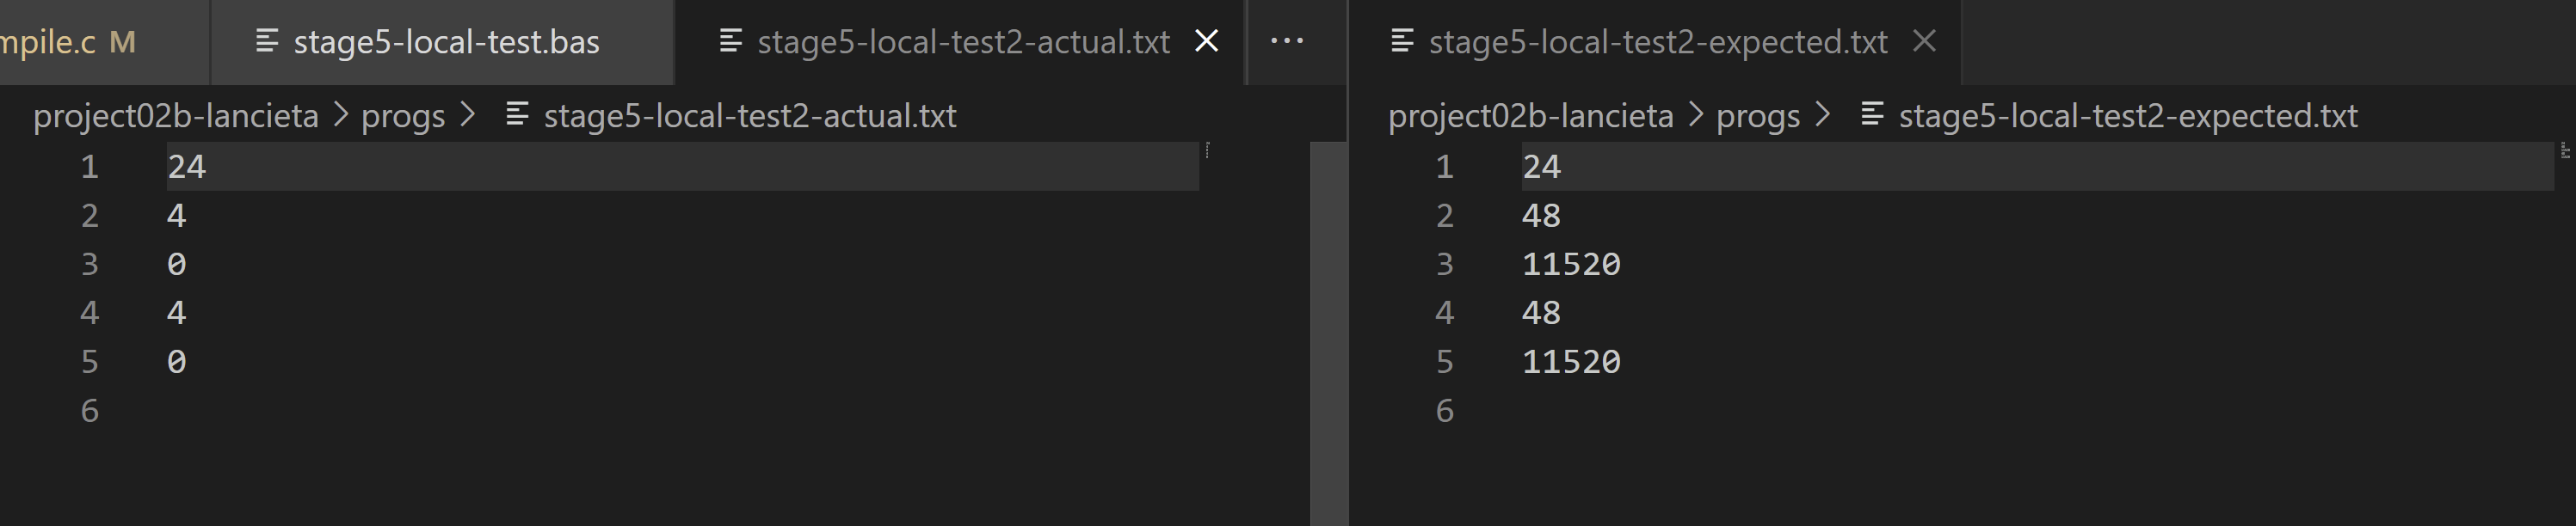Viewport: 2576px width, 526px height.
Task: Click line number 2 in actual file gutter
Action: (x=90, y=216)
